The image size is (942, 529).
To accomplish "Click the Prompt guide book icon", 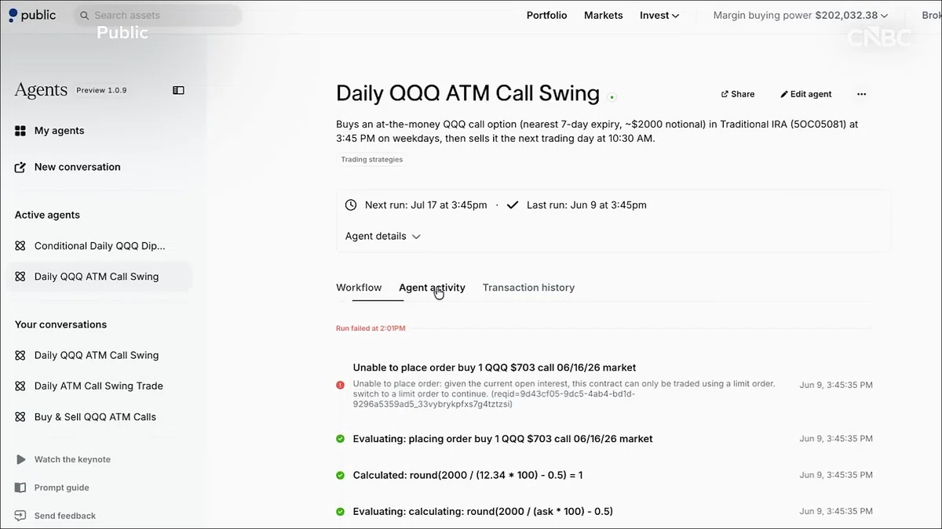I will click(x=21, y=487).
